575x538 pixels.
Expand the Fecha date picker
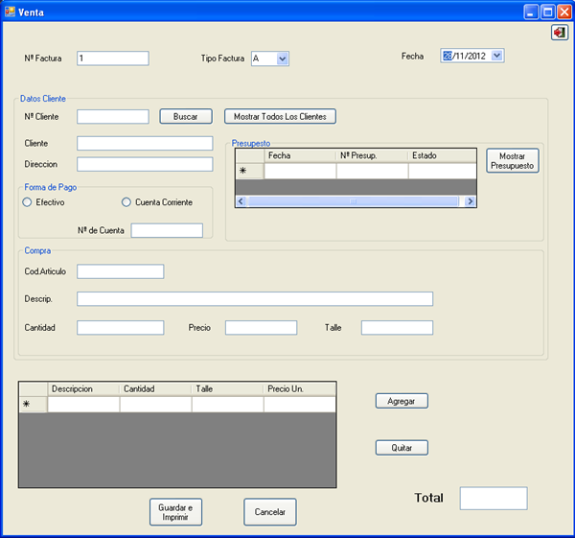(496, 56)
